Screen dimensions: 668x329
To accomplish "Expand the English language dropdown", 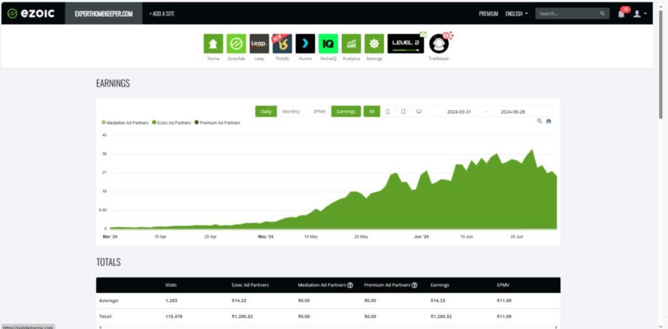I will (x=516, y=14).
